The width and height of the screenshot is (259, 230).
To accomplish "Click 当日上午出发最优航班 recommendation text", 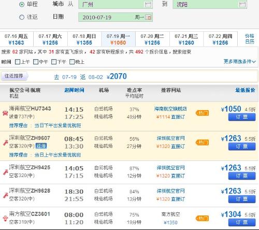I will tap(57, 155).
